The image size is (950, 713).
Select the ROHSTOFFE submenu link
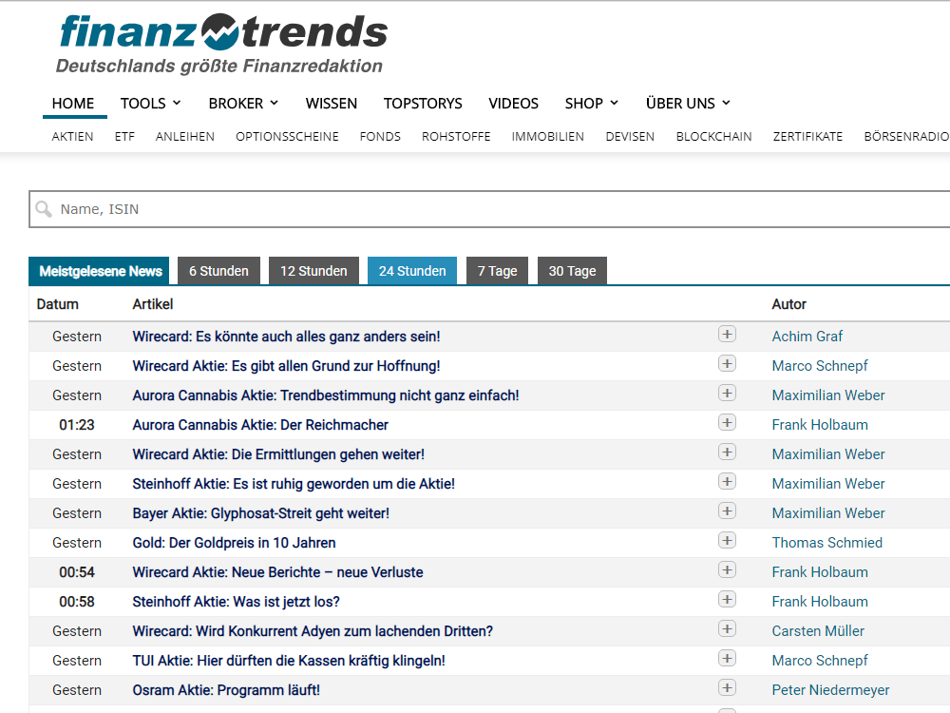456,136
